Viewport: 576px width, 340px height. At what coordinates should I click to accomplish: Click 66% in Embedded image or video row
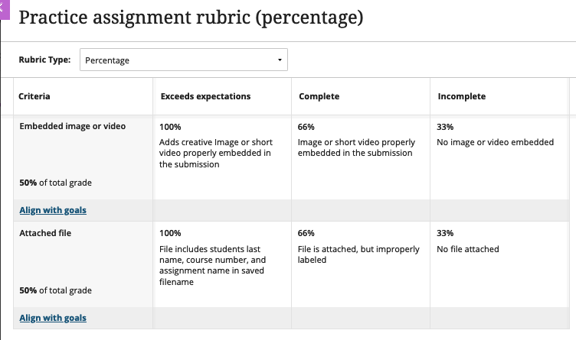coord(306,127)
